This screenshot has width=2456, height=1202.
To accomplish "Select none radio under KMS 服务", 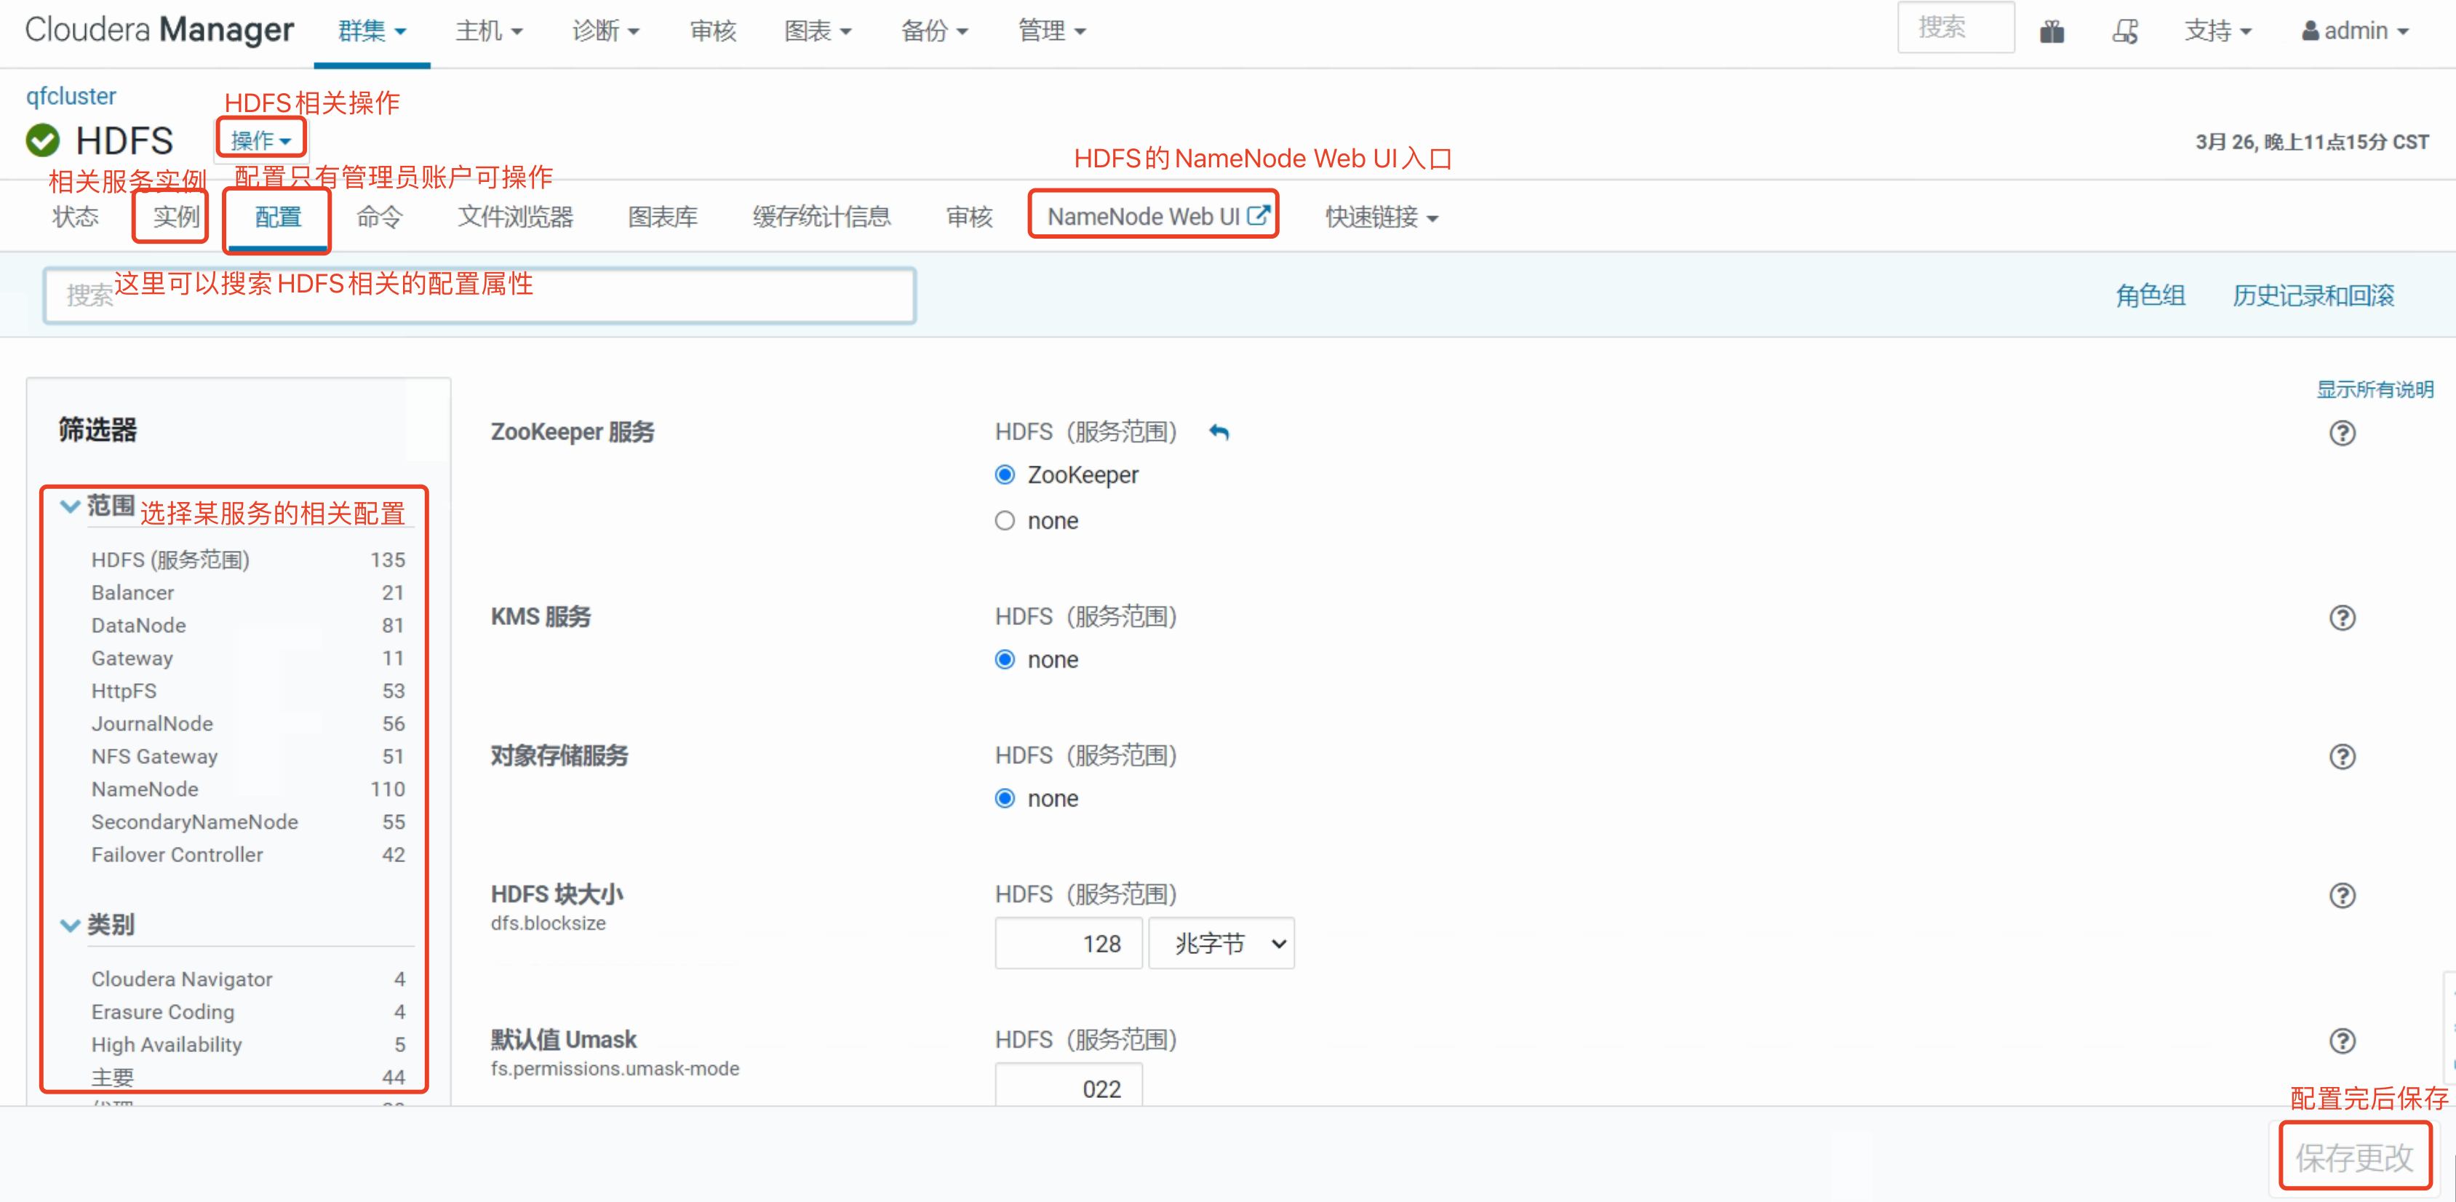I will [1005, 660].
